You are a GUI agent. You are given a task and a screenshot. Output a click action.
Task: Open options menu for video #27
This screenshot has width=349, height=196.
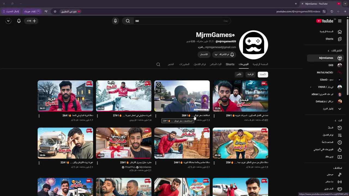(97, 116)
